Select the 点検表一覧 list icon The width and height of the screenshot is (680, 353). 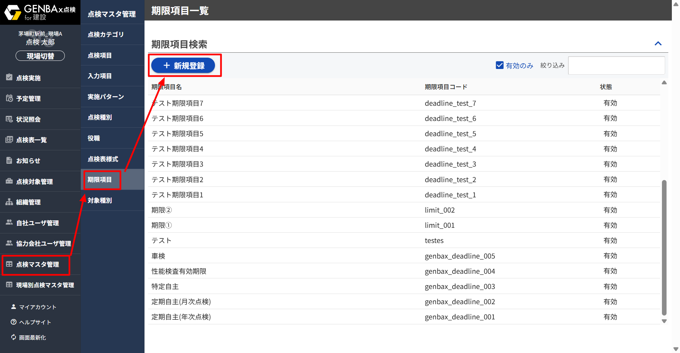coord(9,140)
